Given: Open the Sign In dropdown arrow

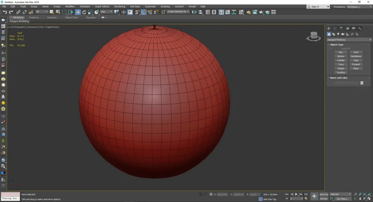Looking at the screenshot, I should pyautogui.click(x=328, y=7).
